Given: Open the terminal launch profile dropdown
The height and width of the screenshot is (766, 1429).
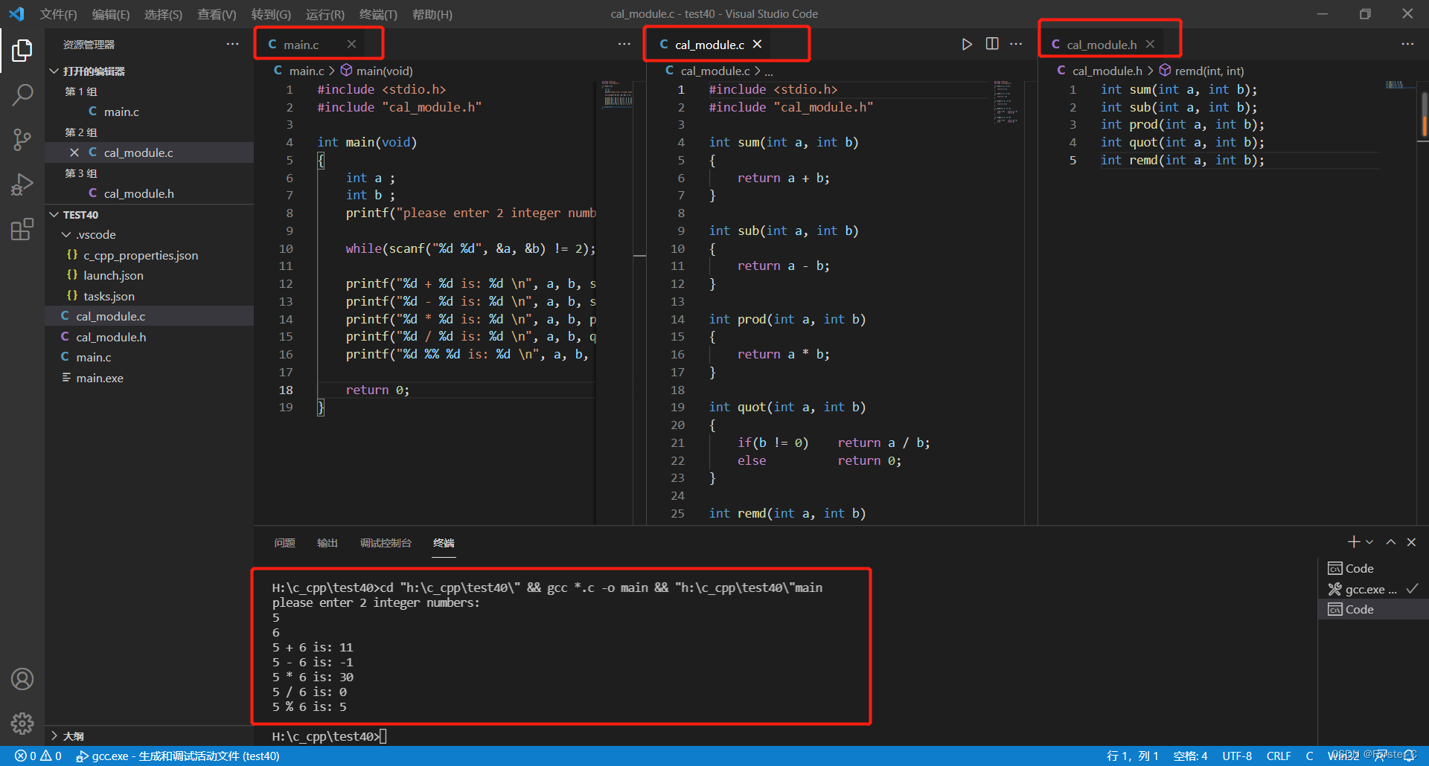Looking at the screenshot, I should 1369,542.
